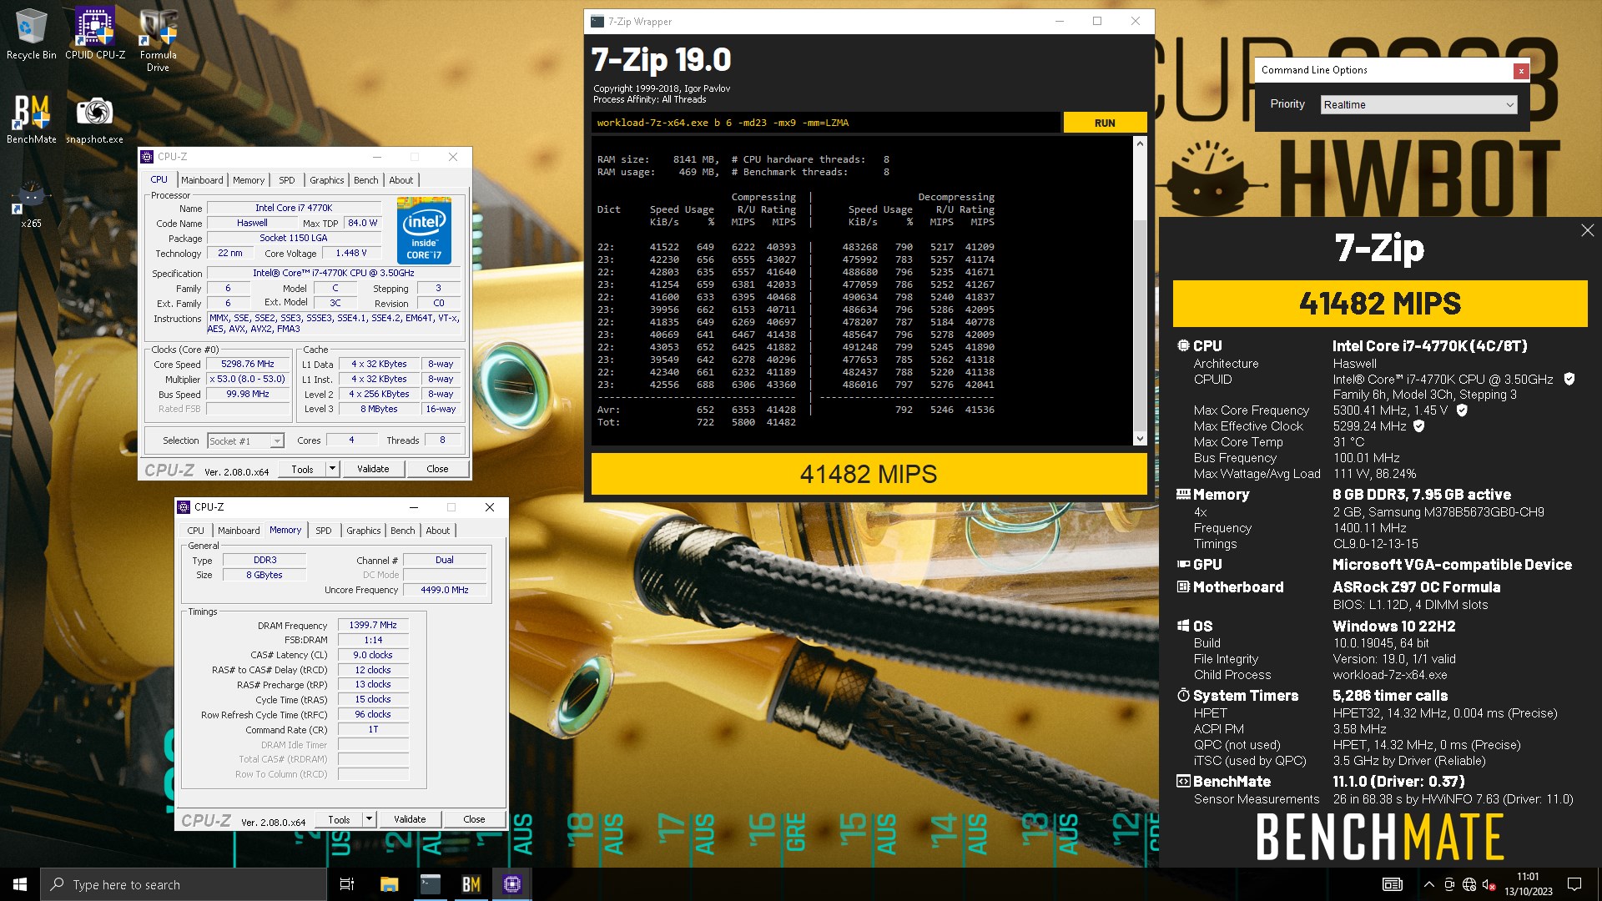Click the 7-Zip console scrollbar thumb
The width and height of the screenshot is (1602, 901).
1140,324
